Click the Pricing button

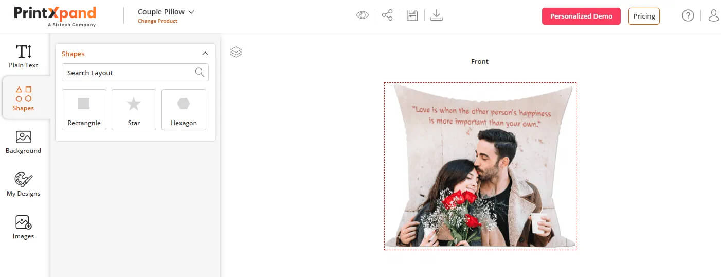pos(644,16)
